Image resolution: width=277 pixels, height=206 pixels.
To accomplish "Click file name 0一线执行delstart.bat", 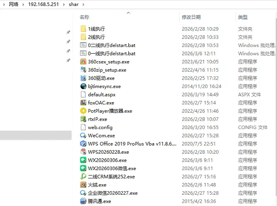I will click(x=111, y=54).
